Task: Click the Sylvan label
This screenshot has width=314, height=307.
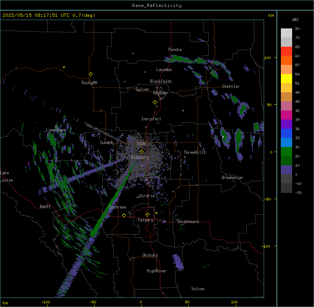Action: click(142, 89)
